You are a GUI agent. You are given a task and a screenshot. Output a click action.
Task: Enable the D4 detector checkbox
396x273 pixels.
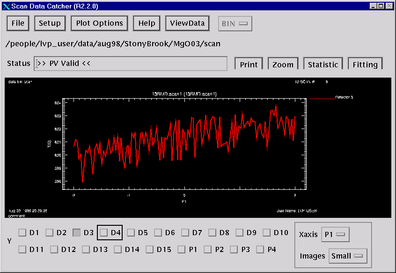104,232
